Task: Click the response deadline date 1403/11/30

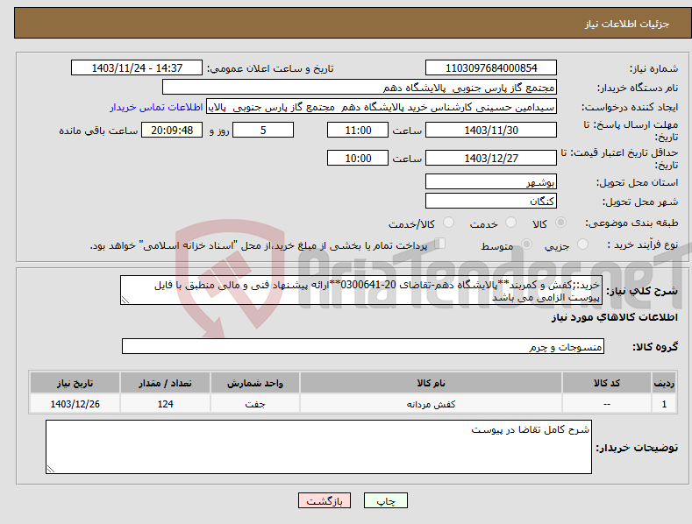Action: (x=491, y=130)
